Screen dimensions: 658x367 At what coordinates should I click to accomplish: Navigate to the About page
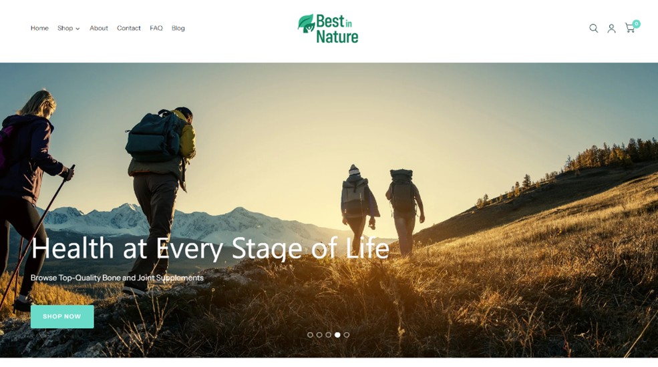[99, 28]
